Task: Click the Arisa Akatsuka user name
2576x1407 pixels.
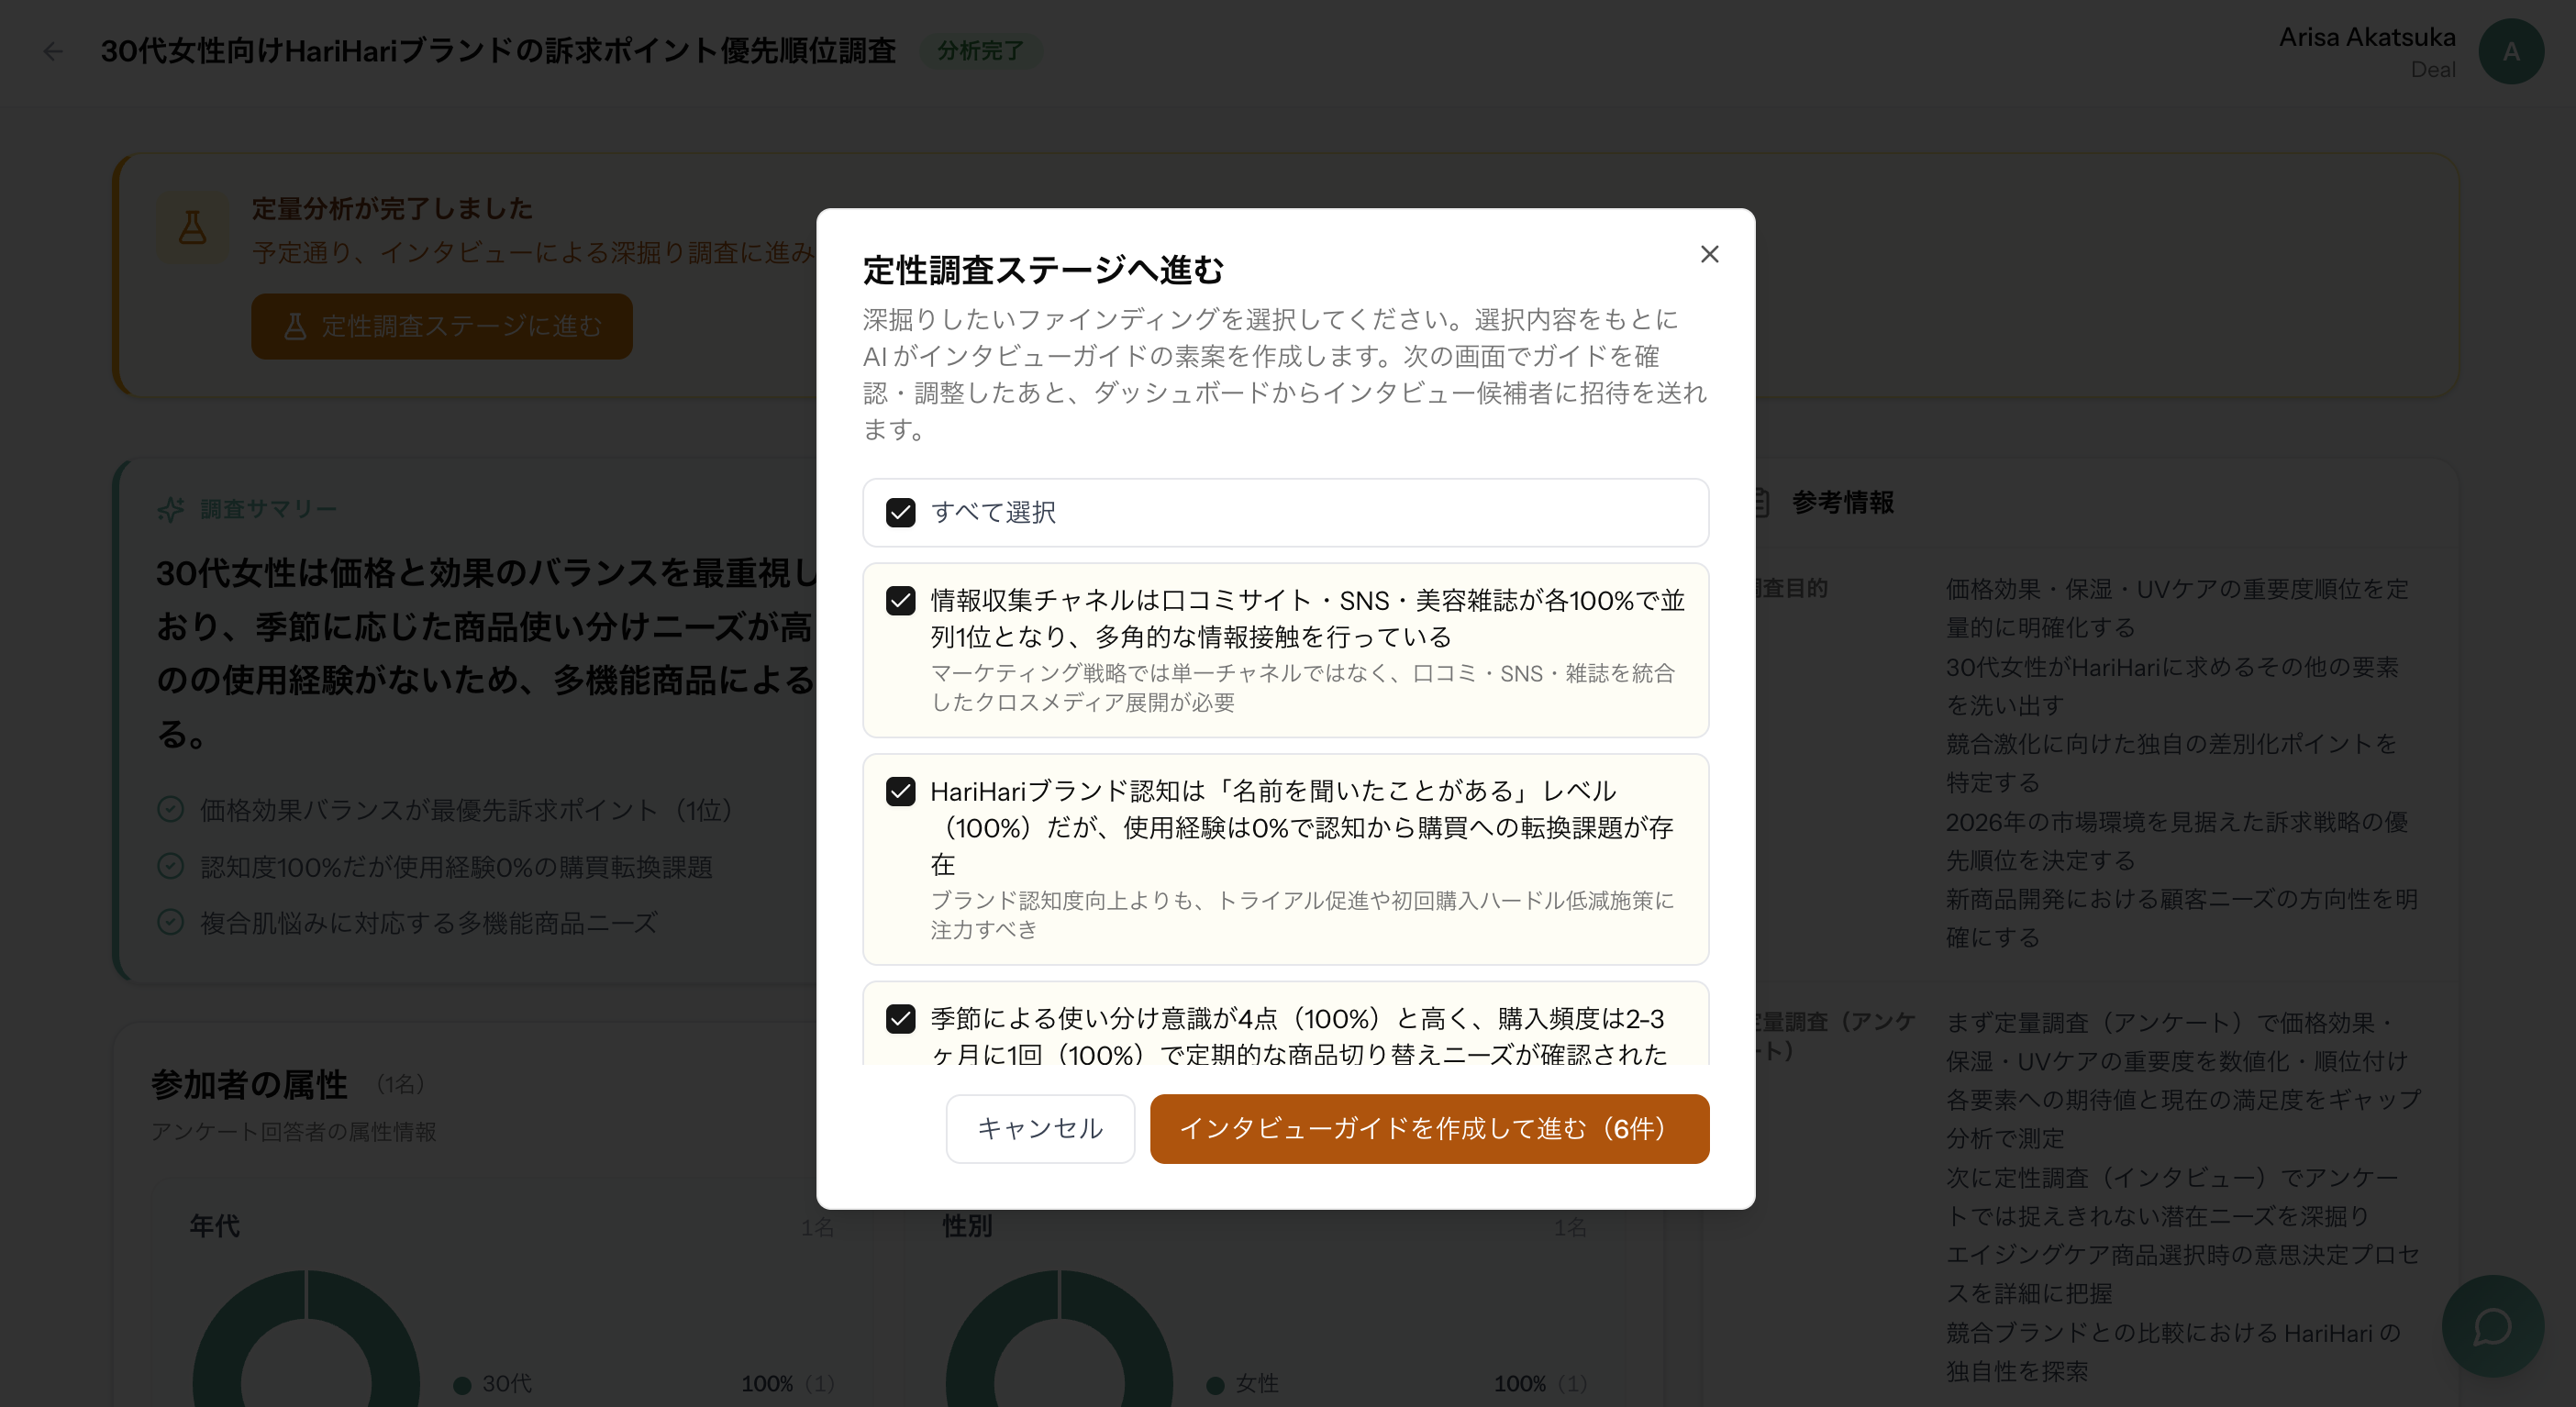Action: pos(2366,37)
